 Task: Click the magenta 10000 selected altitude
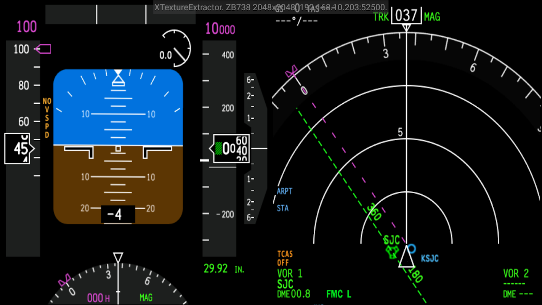pyautogui.click(x=220, y=29)
